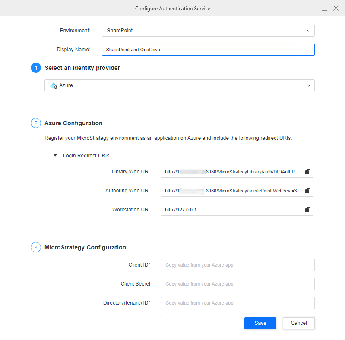Copy the Authoring Web URI

[x=308, y=191]
